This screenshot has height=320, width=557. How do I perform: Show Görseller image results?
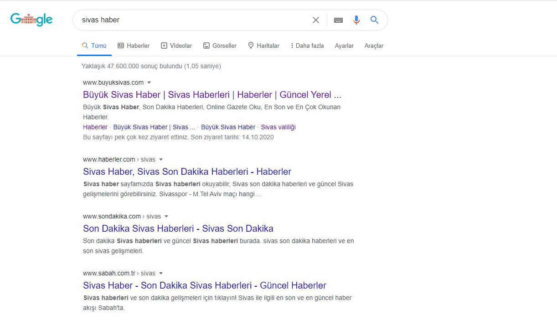220,46
